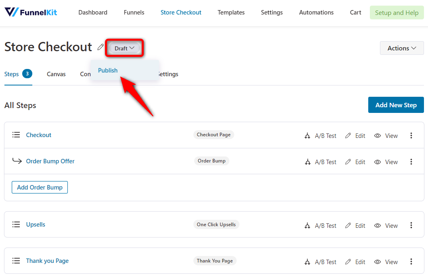
Task: Click the drag handle icon for Checkout step
Action: tap(16, 135)
